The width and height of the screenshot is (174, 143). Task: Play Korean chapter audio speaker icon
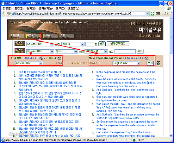point(41,58)
